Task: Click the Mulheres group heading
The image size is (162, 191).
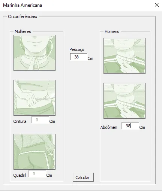Action: [23, 31]
